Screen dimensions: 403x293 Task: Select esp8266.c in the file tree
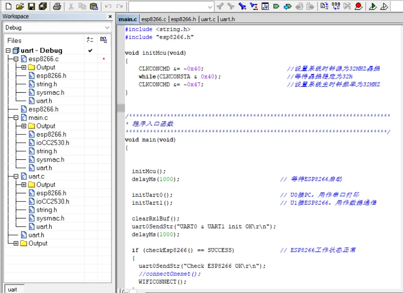tap(44, 59)
